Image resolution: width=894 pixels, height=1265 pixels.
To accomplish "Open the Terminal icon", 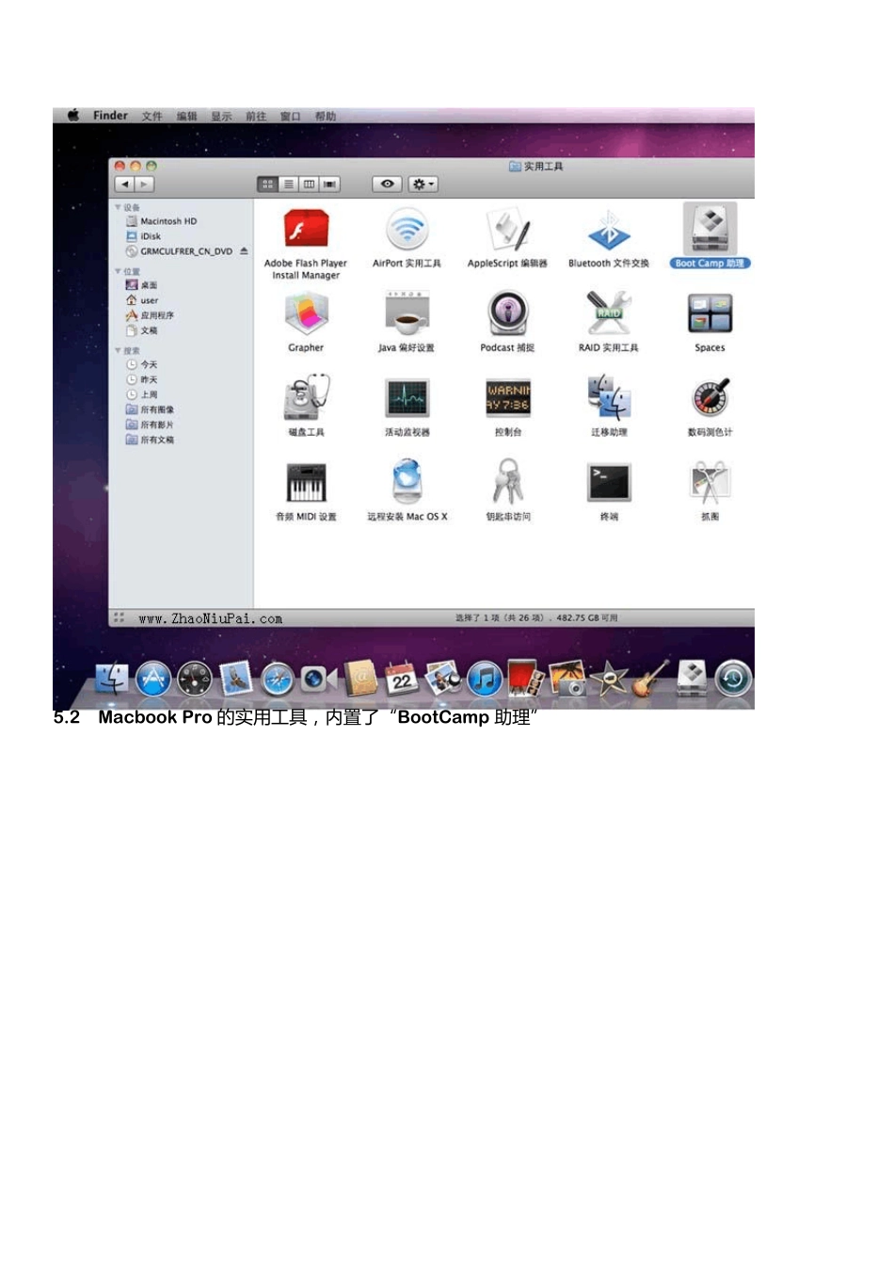I will [609, 483].
